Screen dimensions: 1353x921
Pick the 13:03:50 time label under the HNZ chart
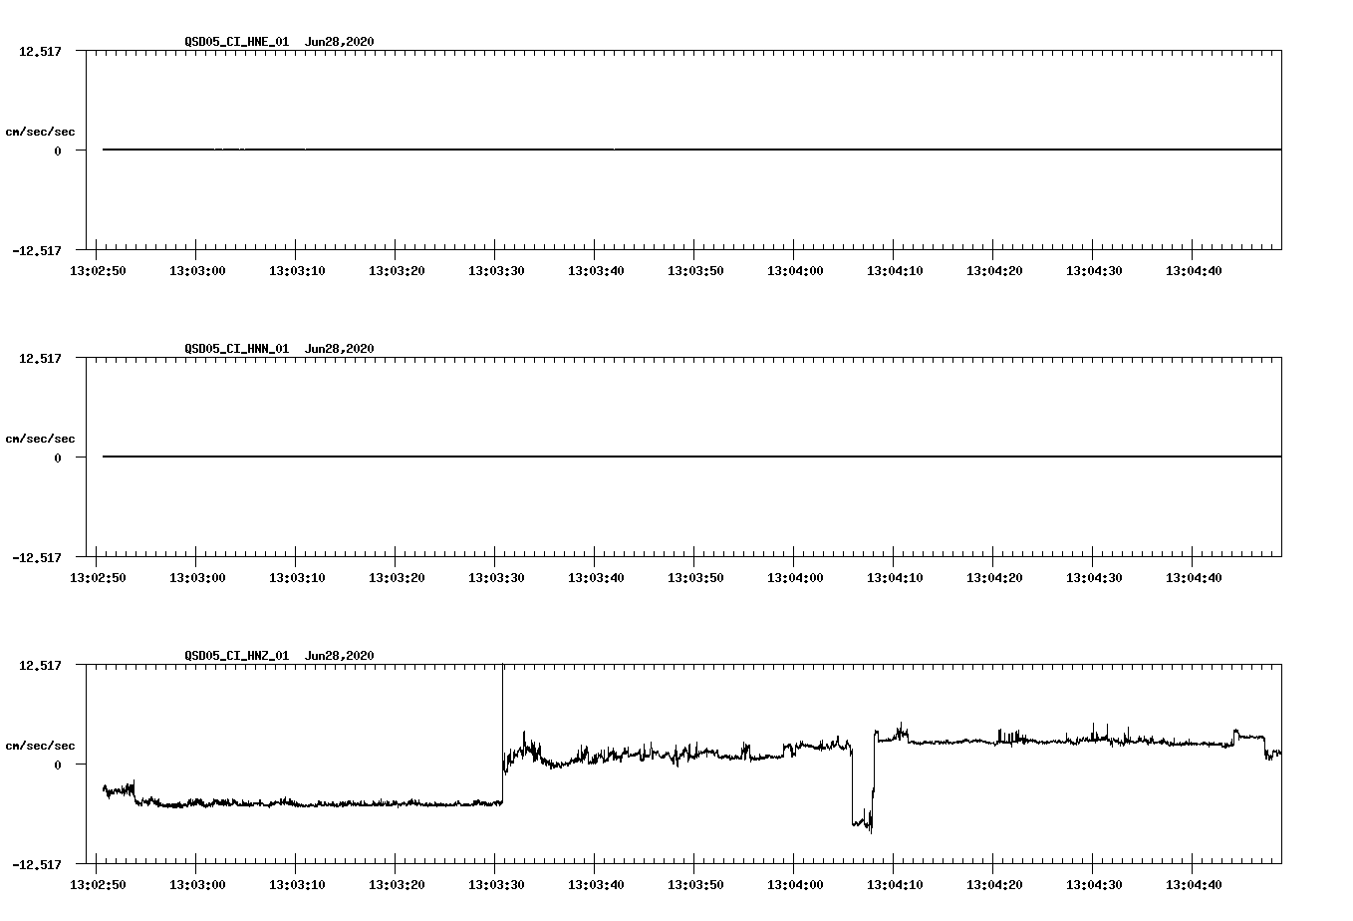click(695, 885)
